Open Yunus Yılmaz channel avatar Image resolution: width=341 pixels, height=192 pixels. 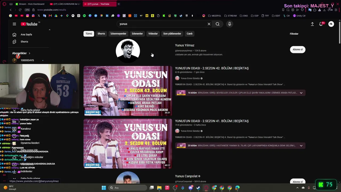click(x=128, y=51)
